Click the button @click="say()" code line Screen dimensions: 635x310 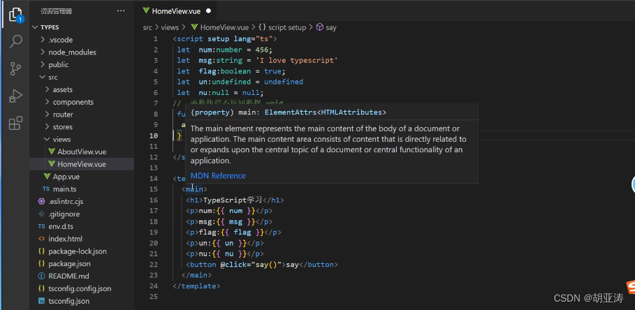[261, 265]
